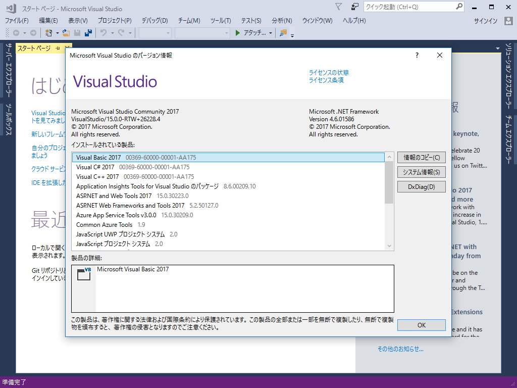Click the sign-in avatar icon at top right

coord(509,21)
